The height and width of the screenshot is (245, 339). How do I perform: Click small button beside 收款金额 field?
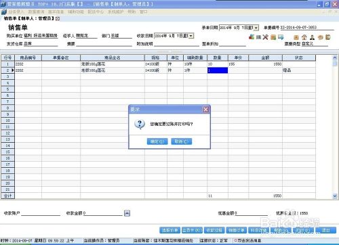pos(127,213)
